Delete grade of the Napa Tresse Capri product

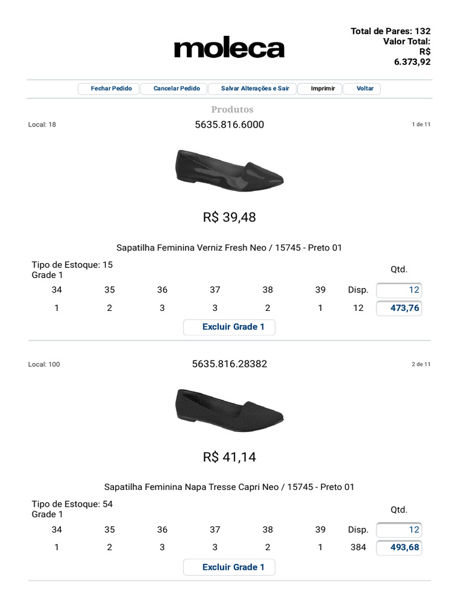[230, 567]
